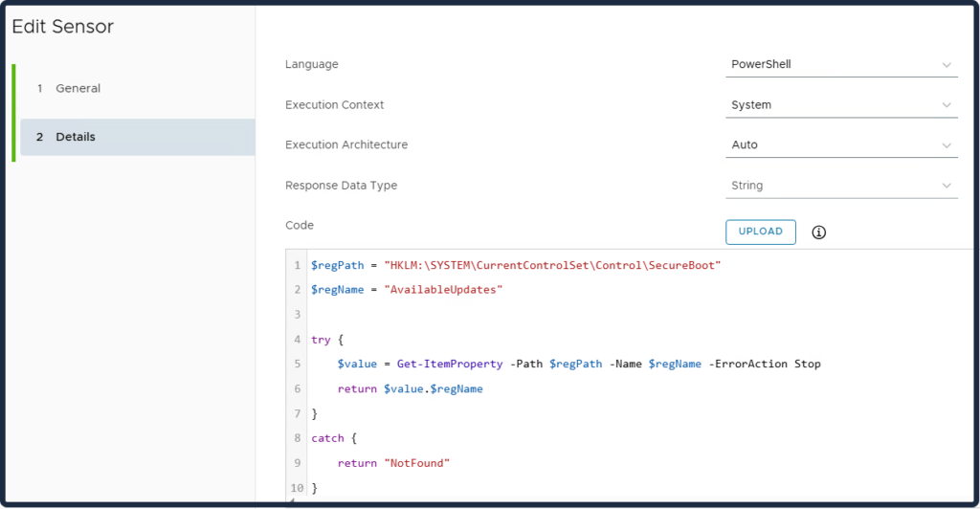Expand the Execution Context dropdown
The width and height of the screenshot is (980, 509).
[x=840, y=105]
